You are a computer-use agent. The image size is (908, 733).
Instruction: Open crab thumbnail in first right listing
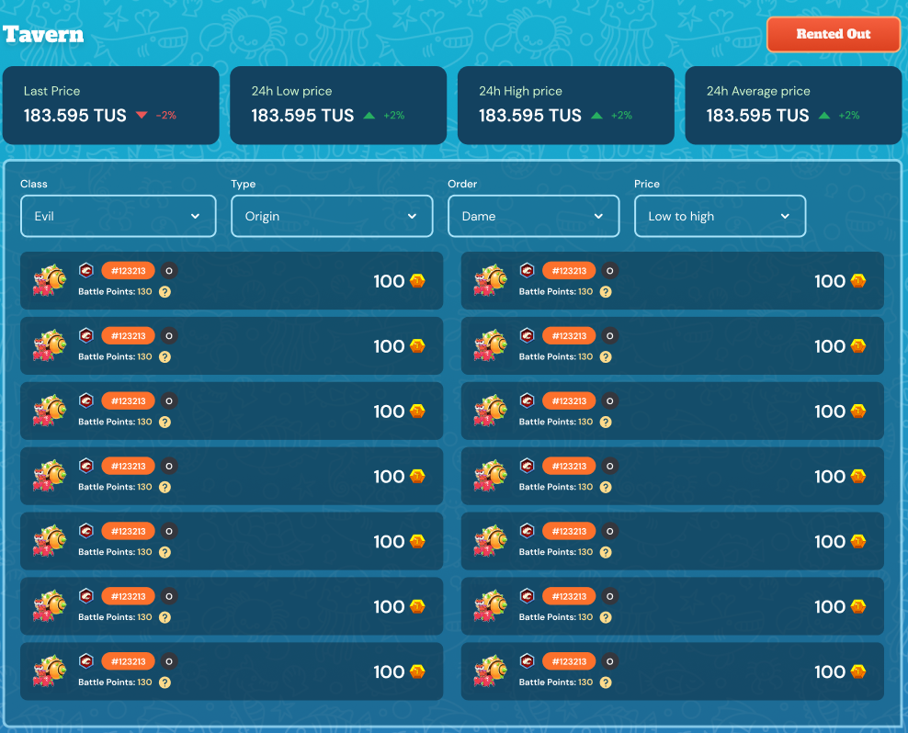(491, 280)
